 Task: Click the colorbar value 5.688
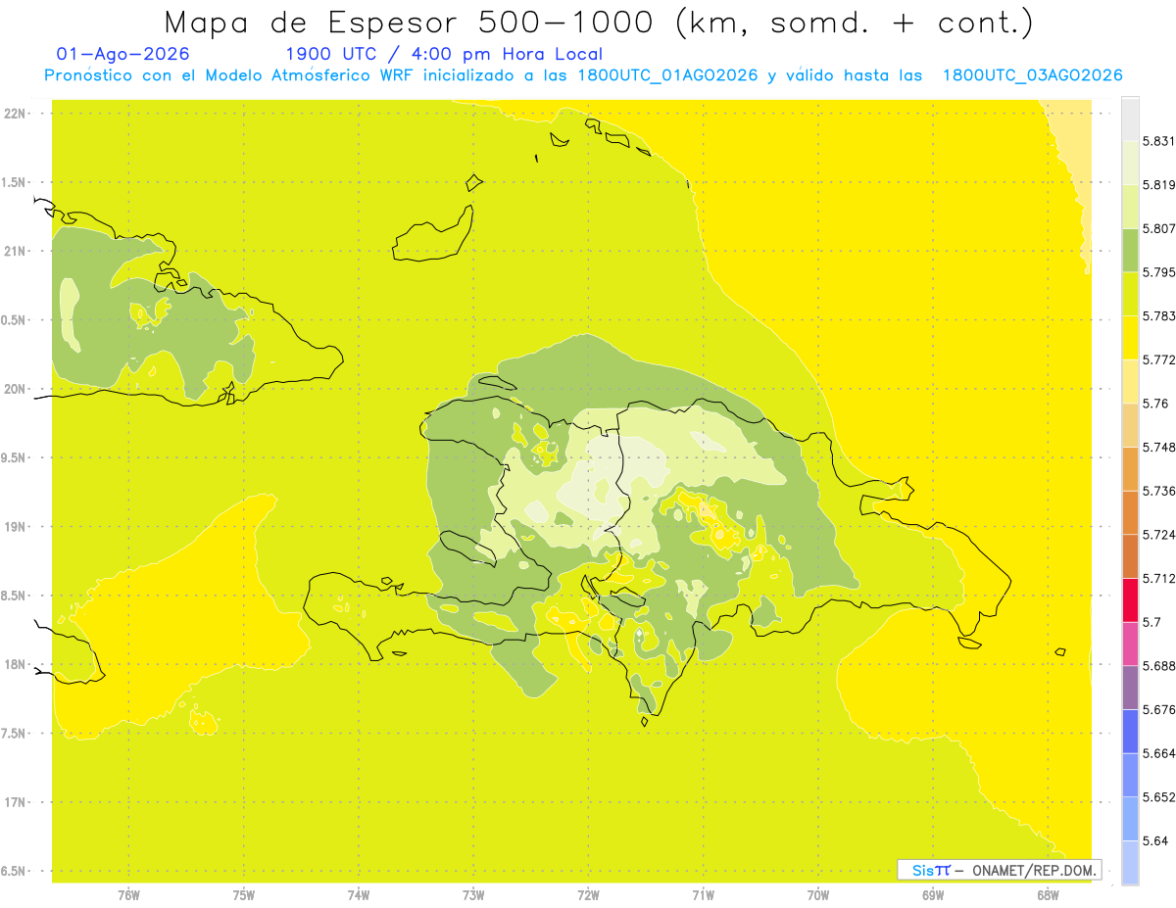pyautogui.click(x=1159, y=666)
